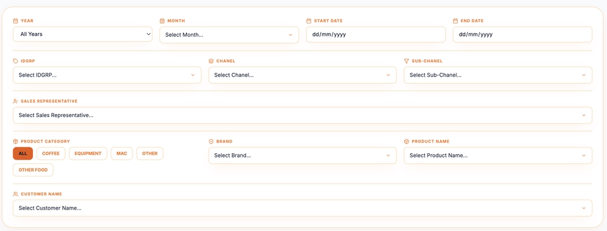The image size is (607, 231).
Task: Click the calendar icon beside END DATE label
Action: [x=456, y=21]
